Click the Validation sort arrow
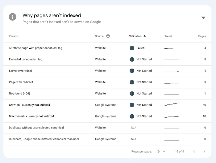216x163 pixels. [145, 36]
